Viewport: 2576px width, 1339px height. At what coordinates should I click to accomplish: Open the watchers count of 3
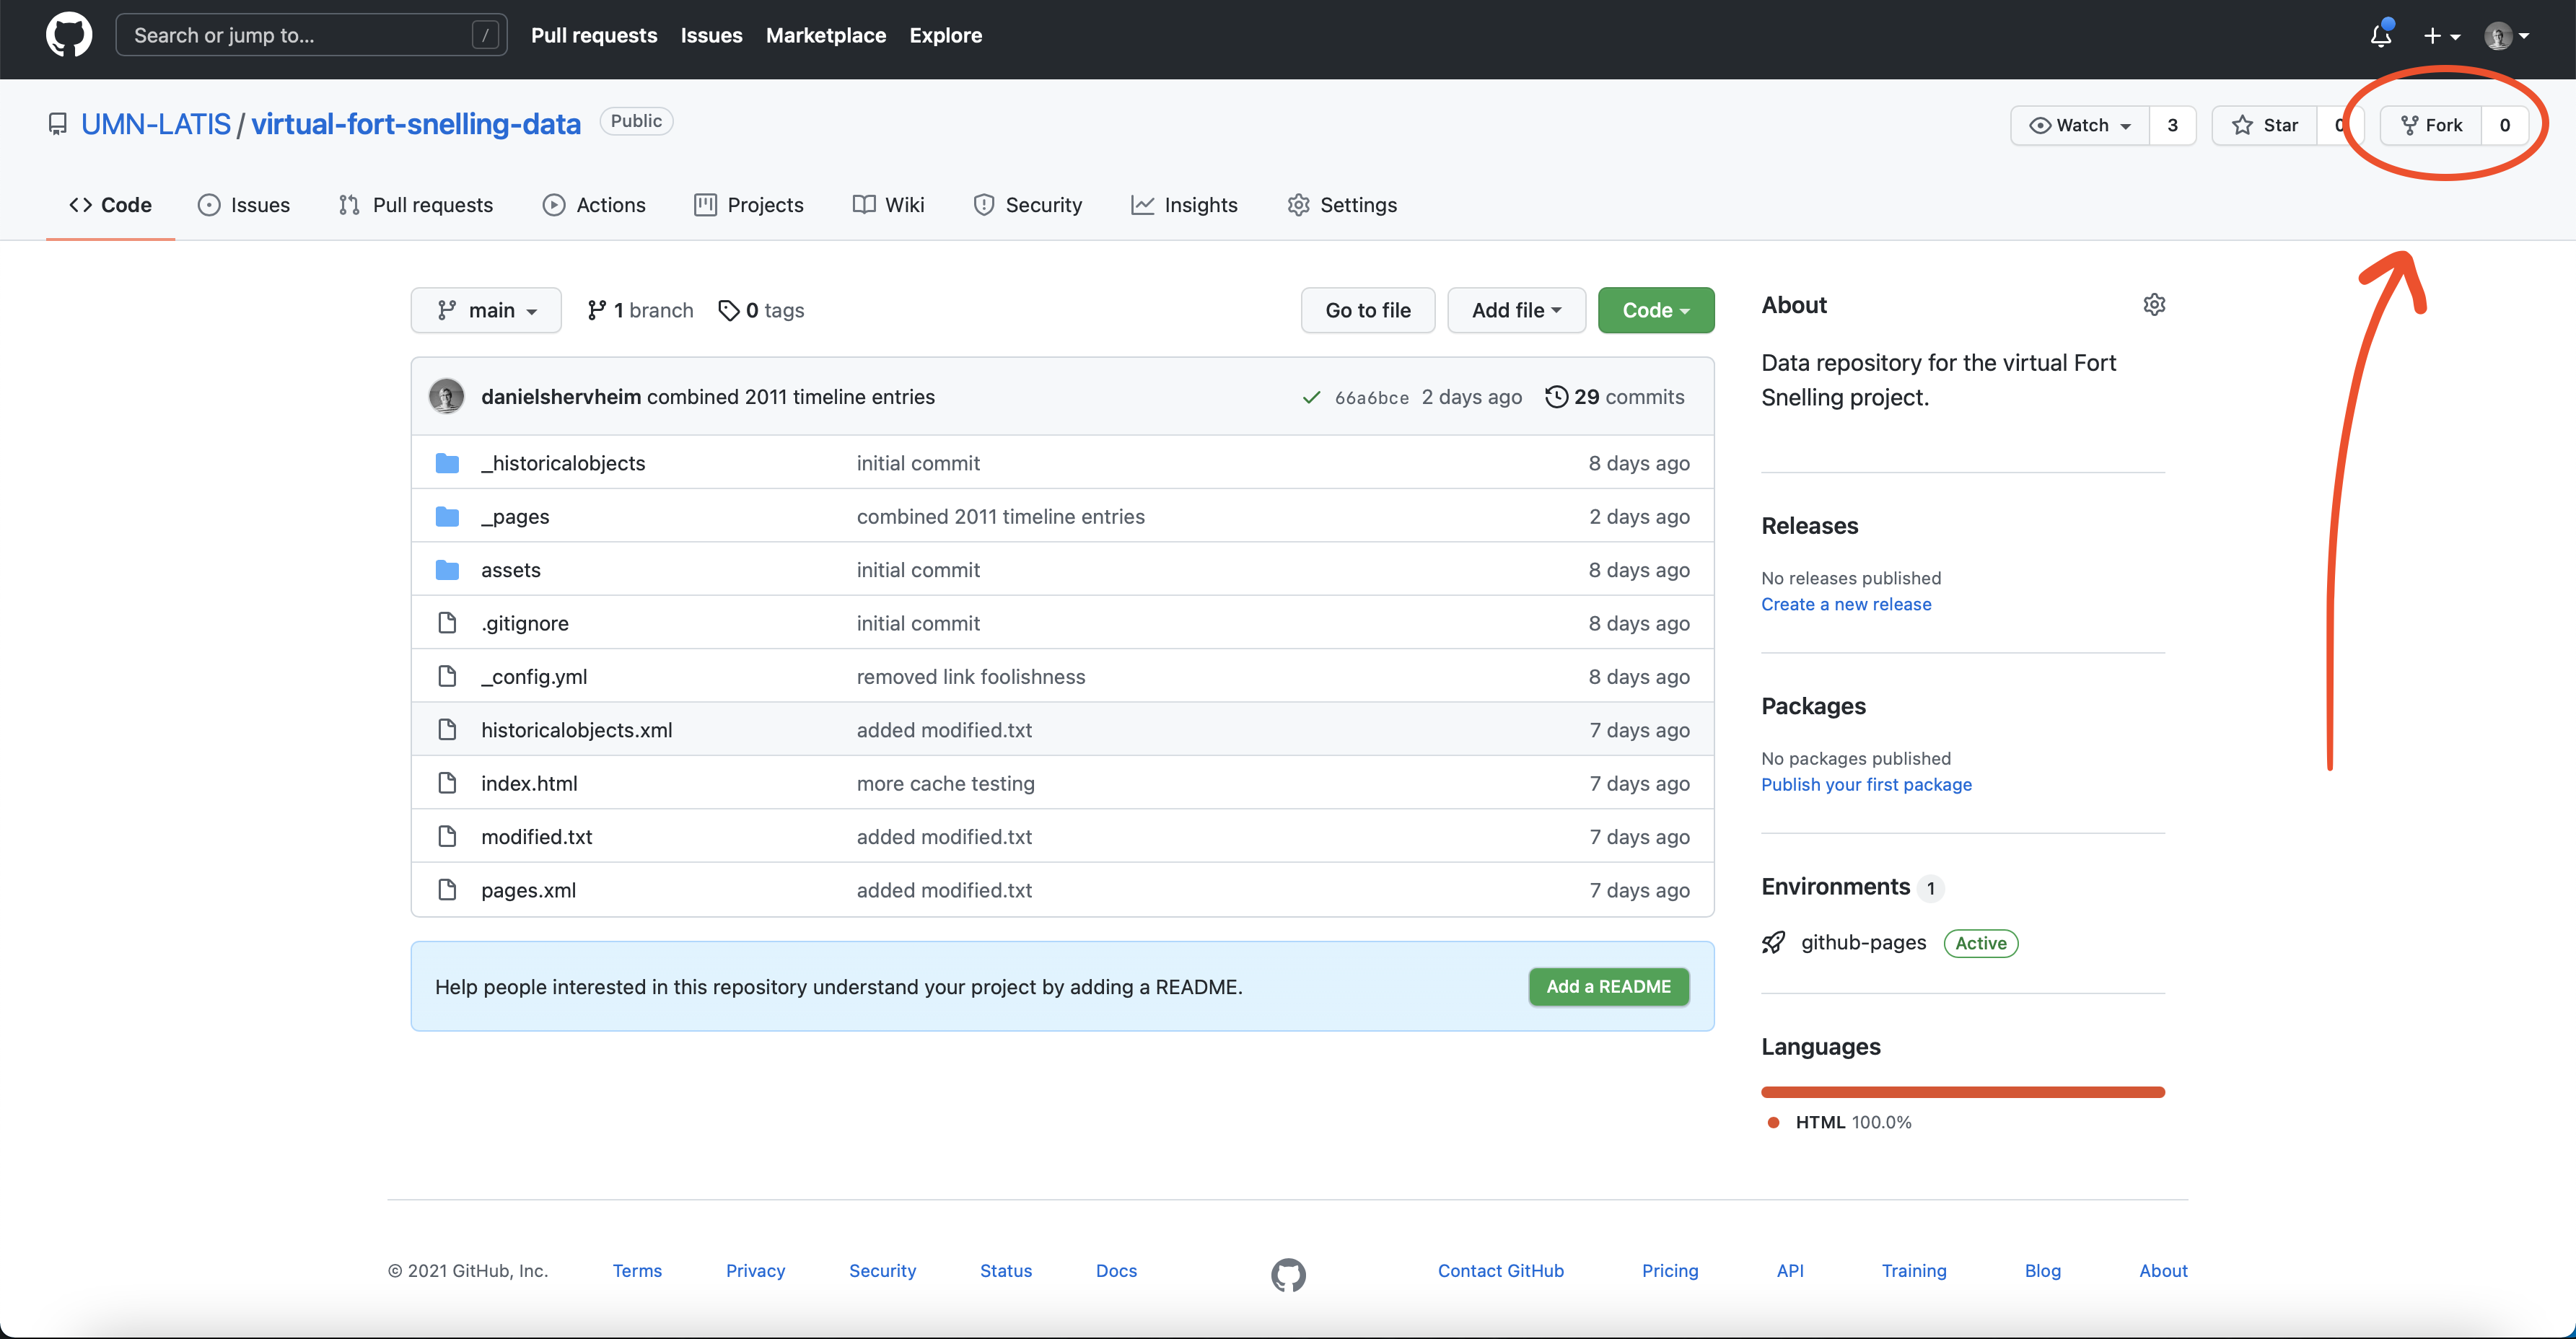coord(2172,125)
